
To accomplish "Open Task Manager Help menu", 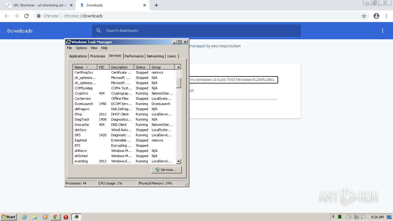I will [104, 48].
